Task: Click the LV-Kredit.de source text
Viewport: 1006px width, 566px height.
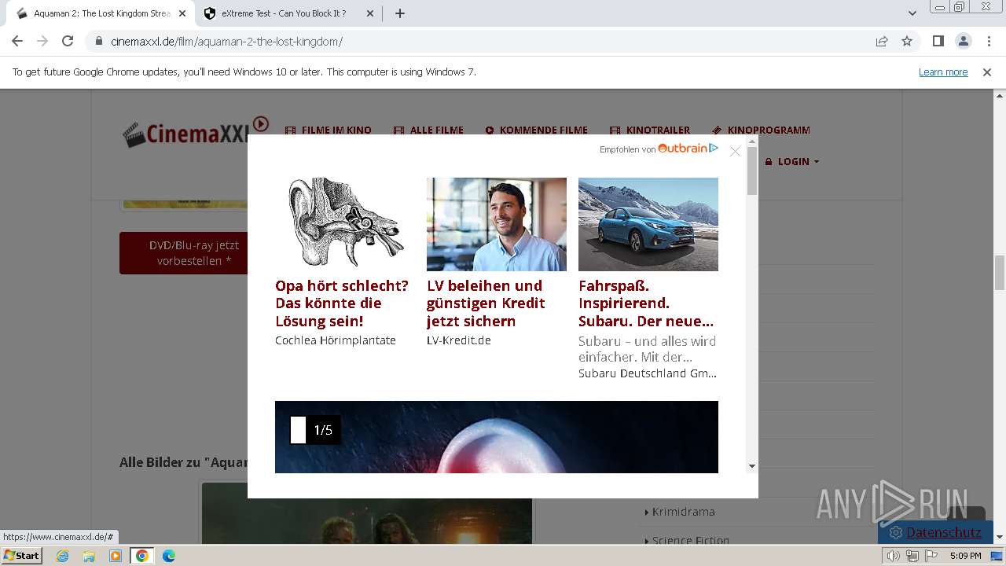Action: pos(459,340)
